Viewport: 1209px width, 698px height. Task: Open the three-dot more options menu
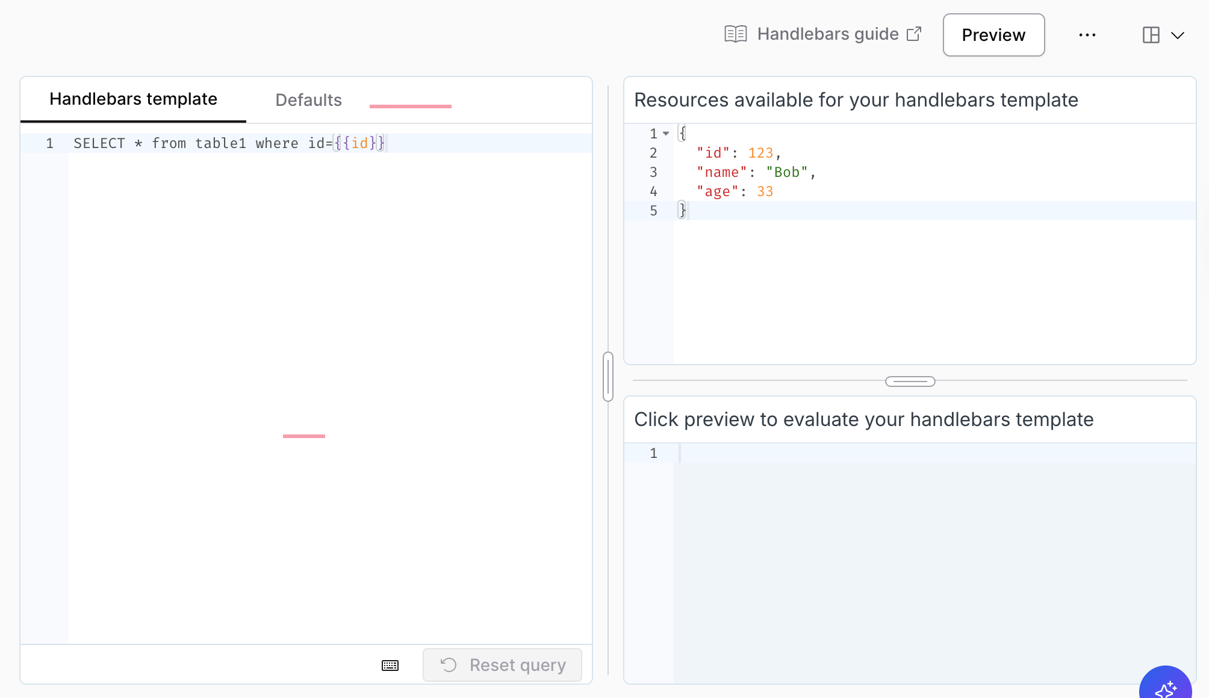[x=1087, y=35]
